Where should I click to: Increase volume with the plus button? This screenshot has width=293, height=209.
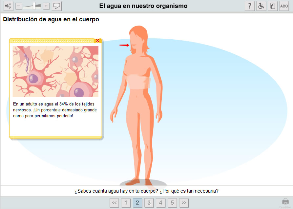(46, 6)
